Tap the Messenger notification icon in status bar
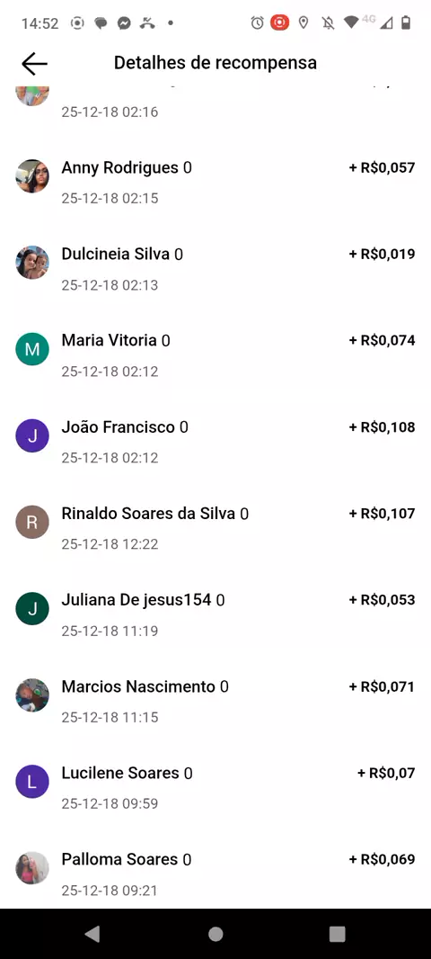This screenshot has height=959, width=431. coord(123,23)
